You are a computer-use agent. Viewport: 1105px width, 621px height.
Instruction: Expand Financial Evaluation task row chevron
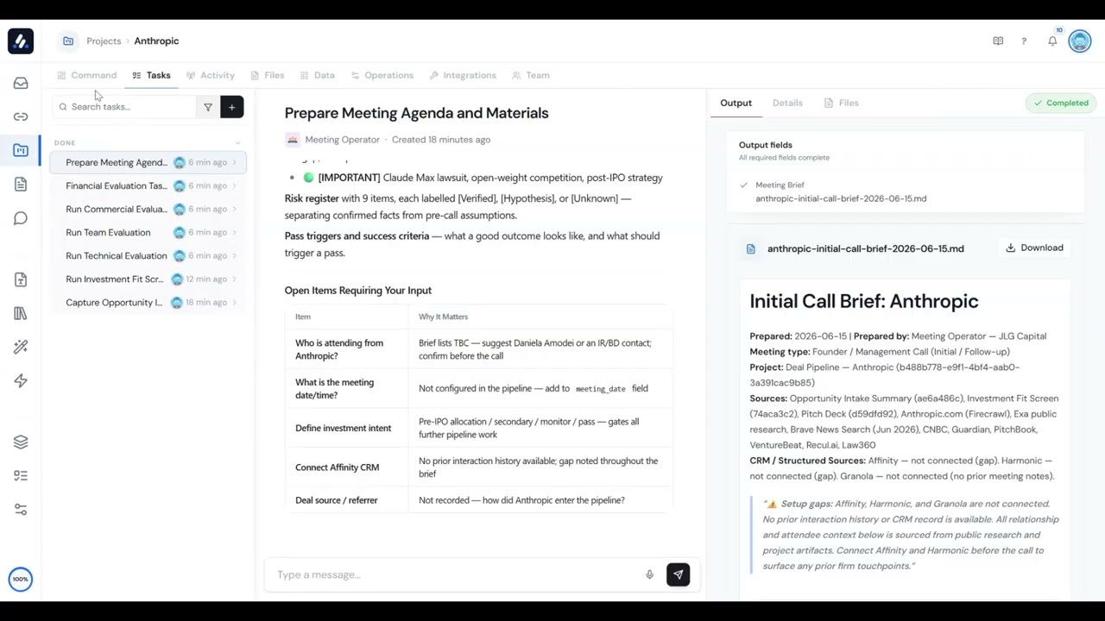[x=234, y=185]
